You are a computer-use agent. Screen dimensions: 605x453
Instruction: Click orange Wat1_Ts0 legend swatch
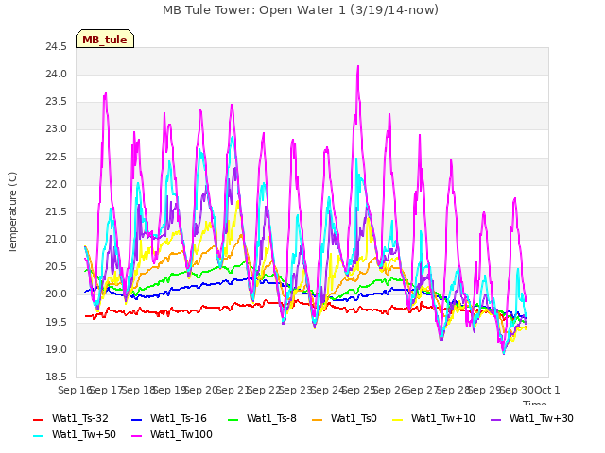coord(318,419)
